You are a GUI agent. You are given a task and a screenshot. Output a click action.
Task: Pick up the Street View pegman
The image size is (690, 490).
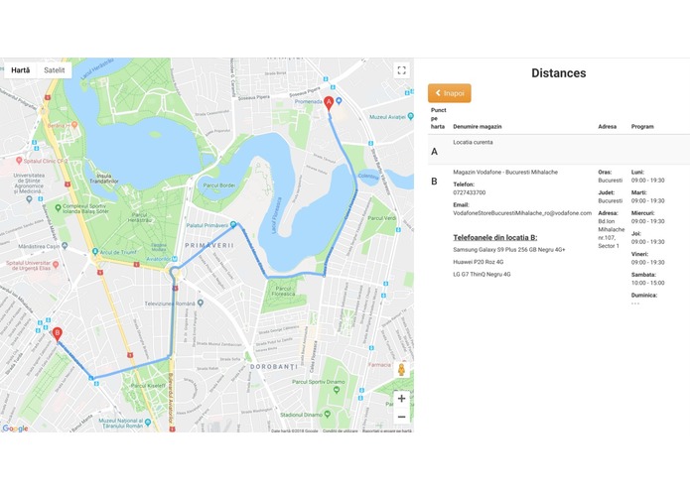[401, 370]
